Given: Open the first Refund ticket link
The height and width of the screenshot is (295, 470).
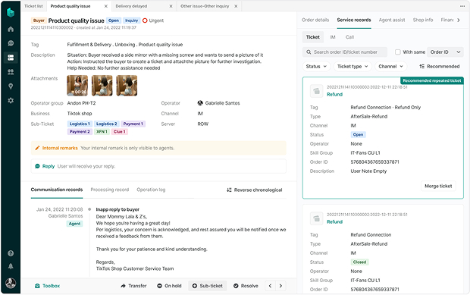Looking at the screenshot, I should pos(334,94).
